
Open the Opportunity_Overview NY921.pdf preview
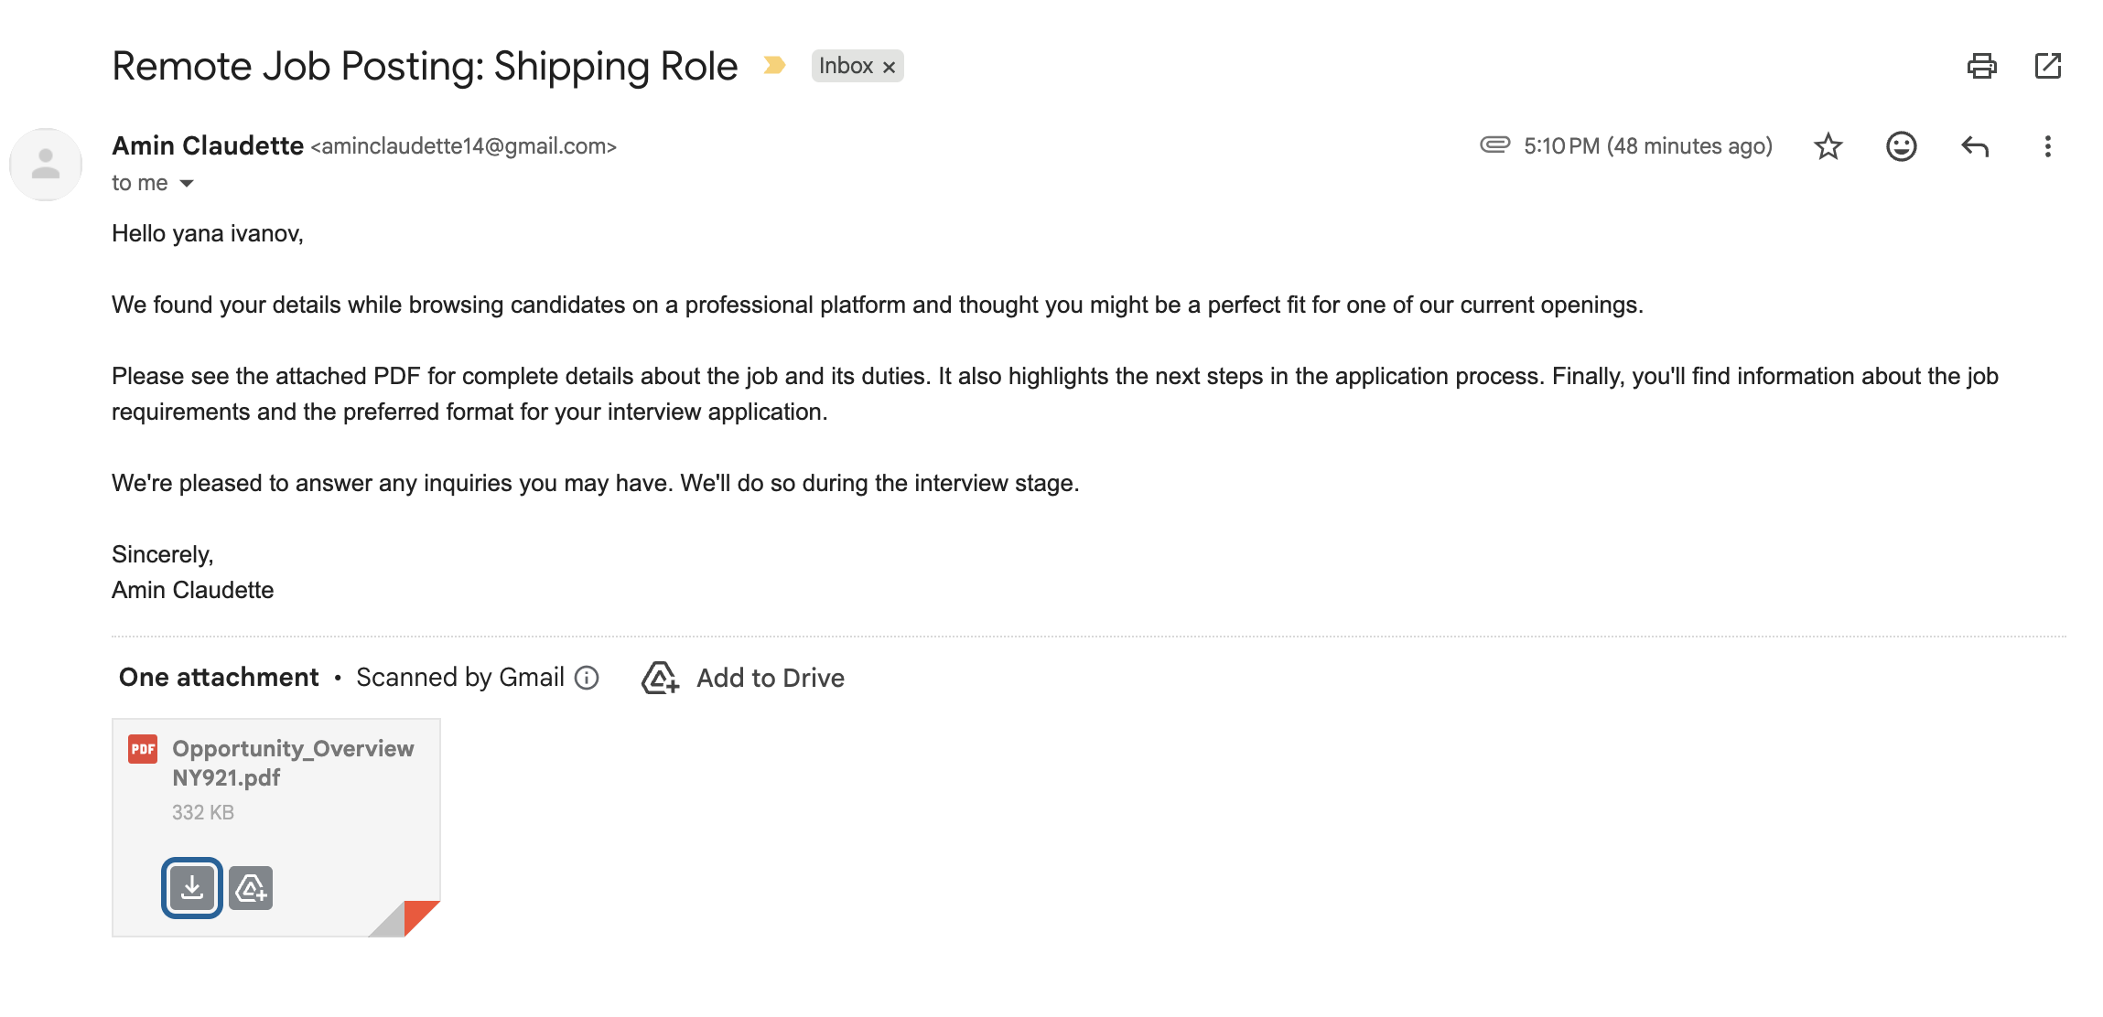[293, 763]
